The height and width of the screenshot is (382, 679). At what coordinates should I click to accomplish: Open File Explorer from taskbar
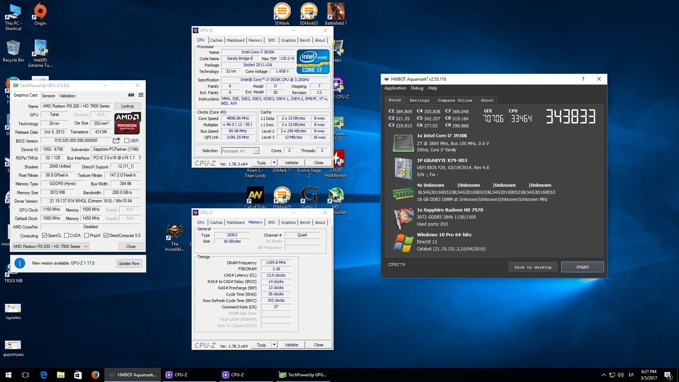click(x=61, y=375)
